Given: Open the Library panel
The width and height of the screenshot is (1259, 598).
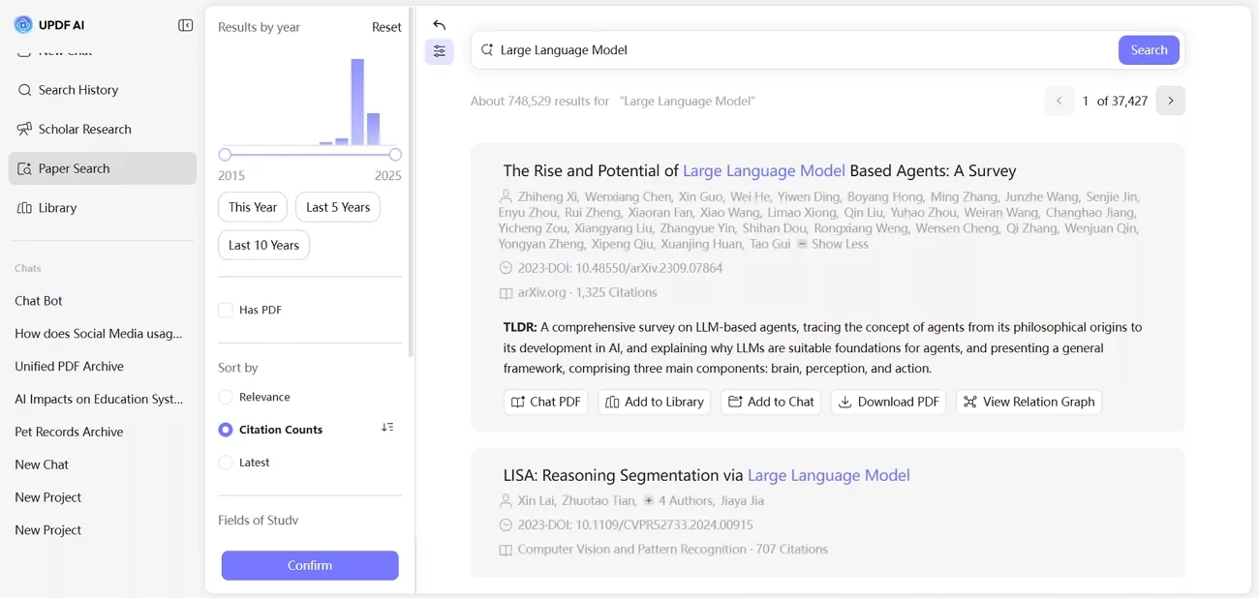Looking at the screenshot, I should 58,207.
